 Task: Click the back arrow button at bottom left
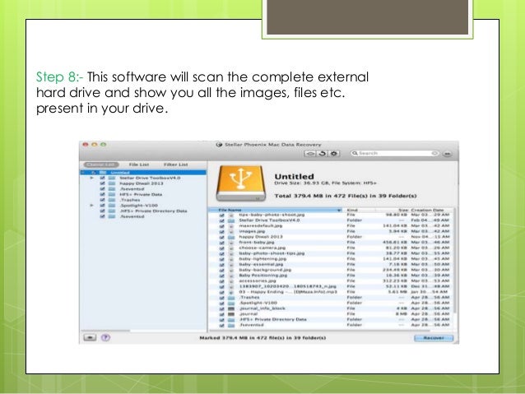click(x=90, y=337)
